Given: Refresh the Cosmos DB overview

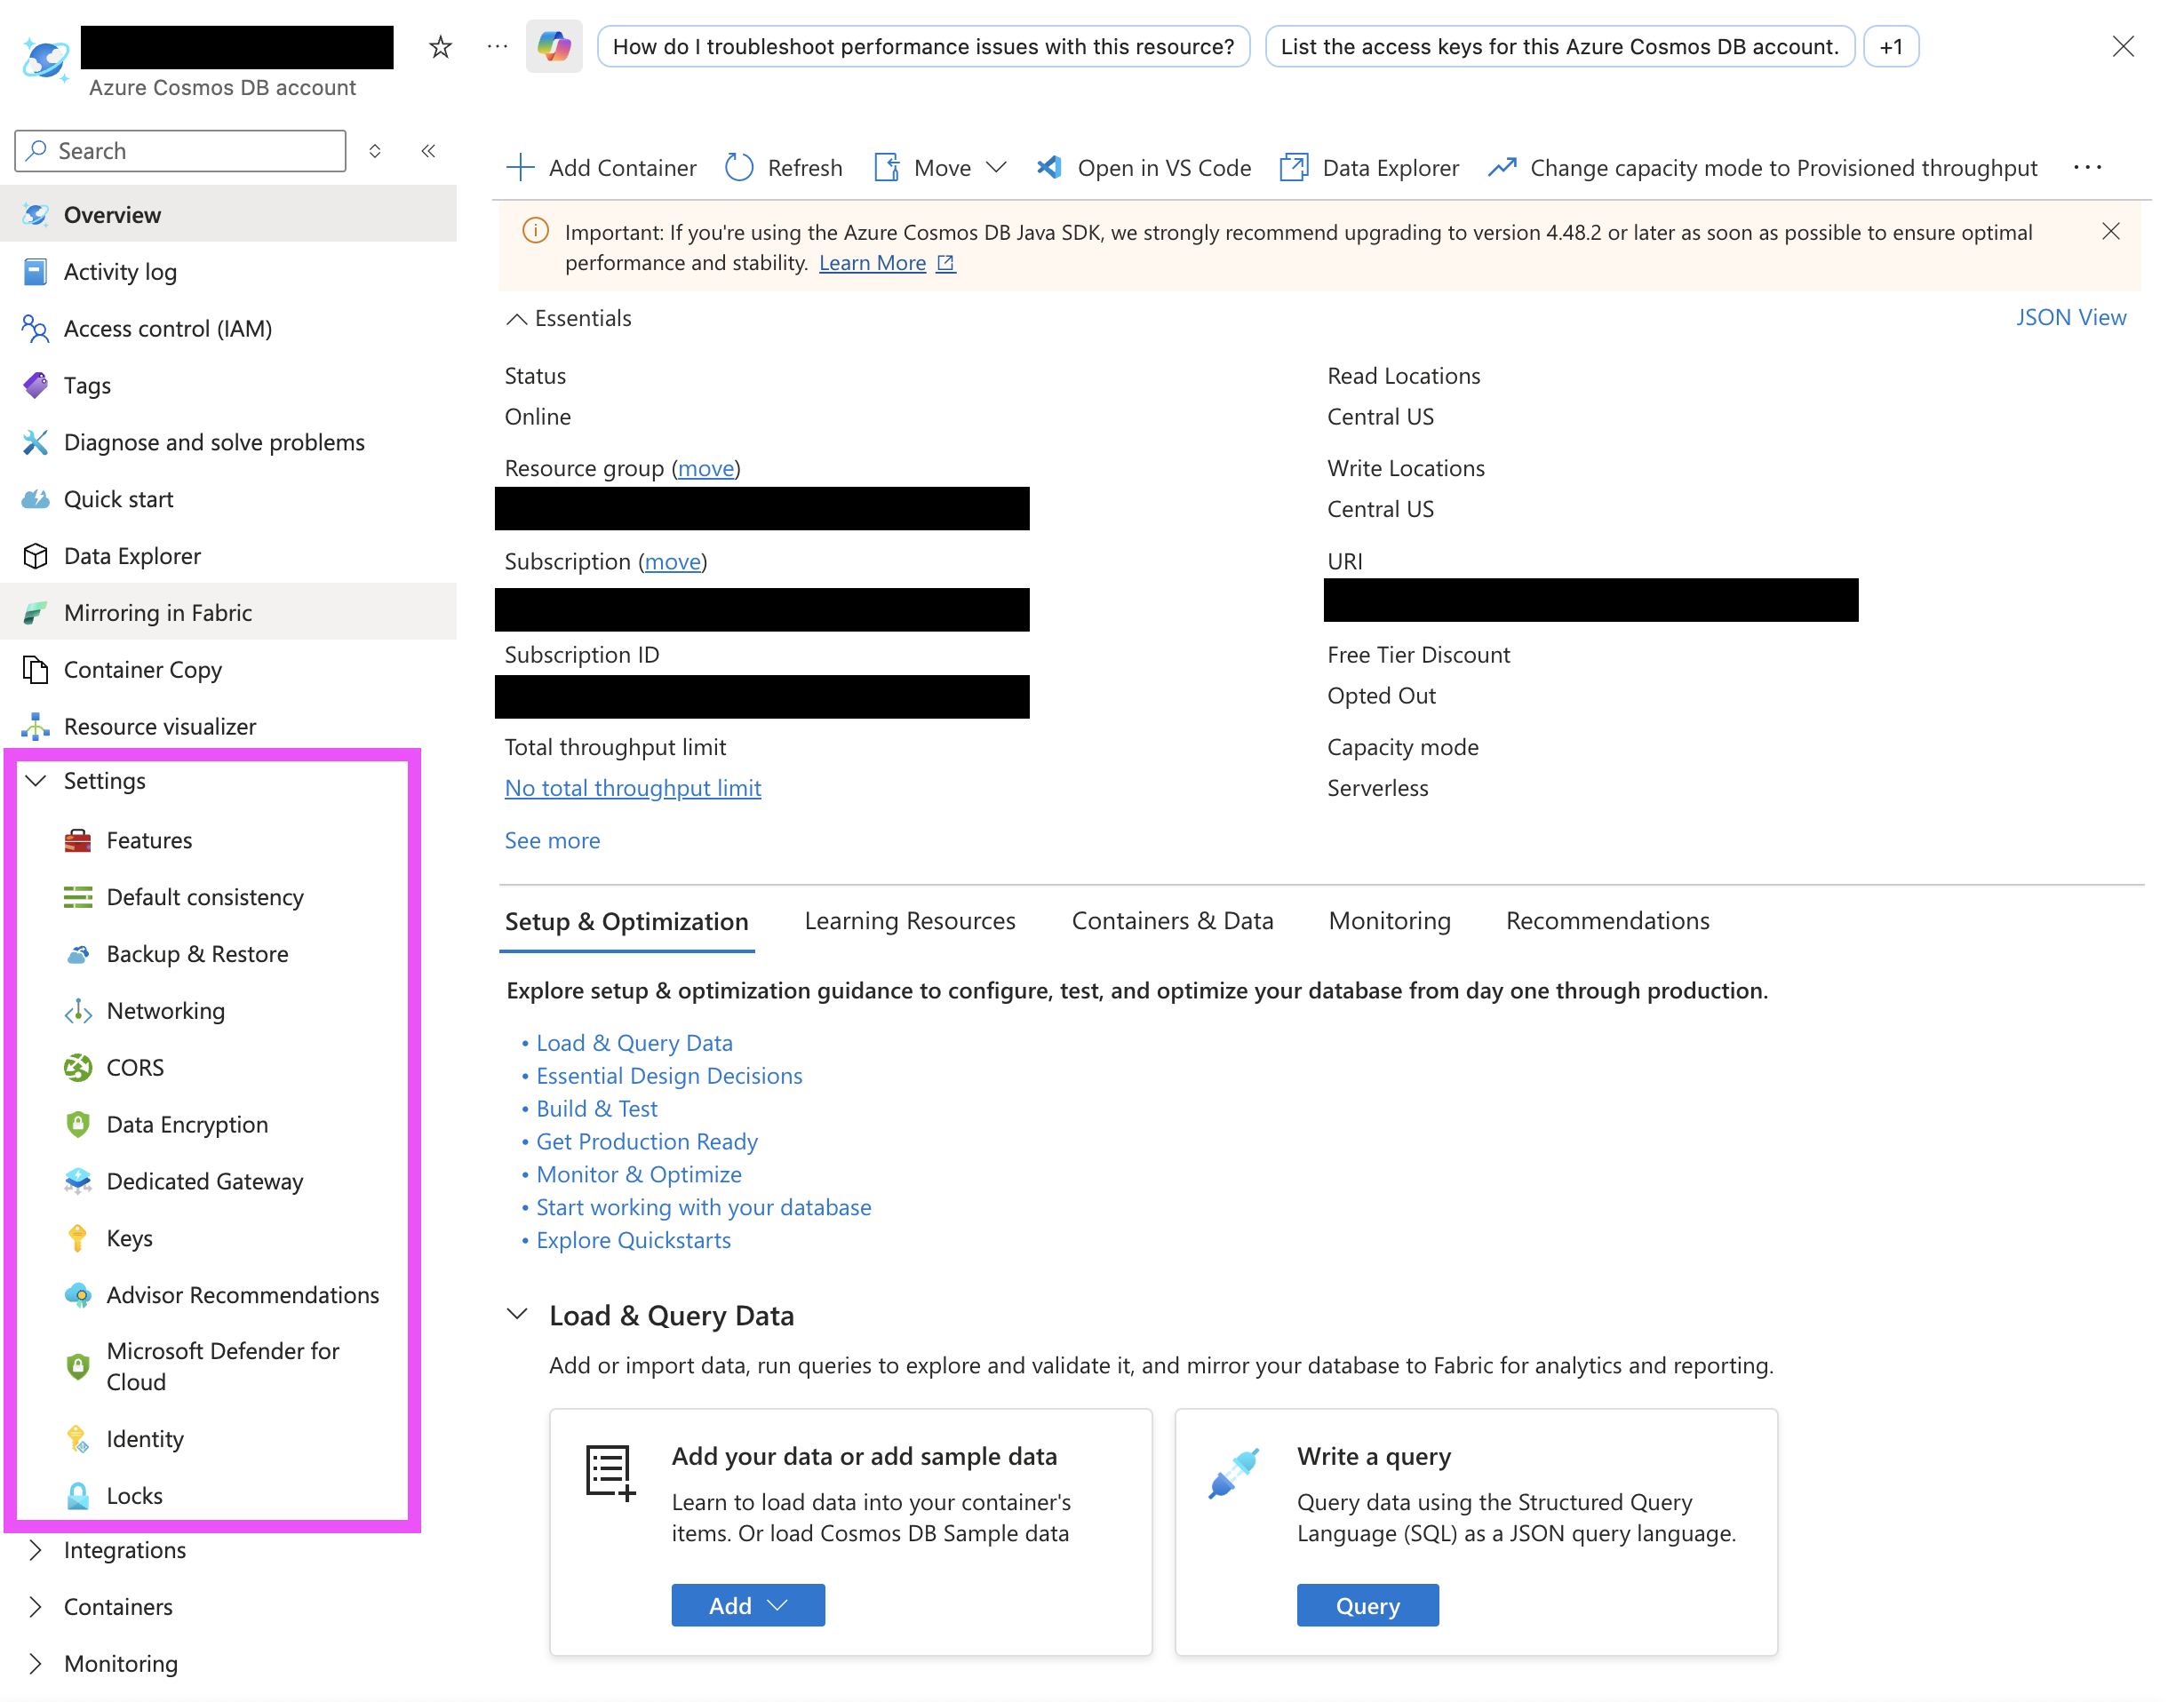Looking at the screenshot, I should coord(784,167).
